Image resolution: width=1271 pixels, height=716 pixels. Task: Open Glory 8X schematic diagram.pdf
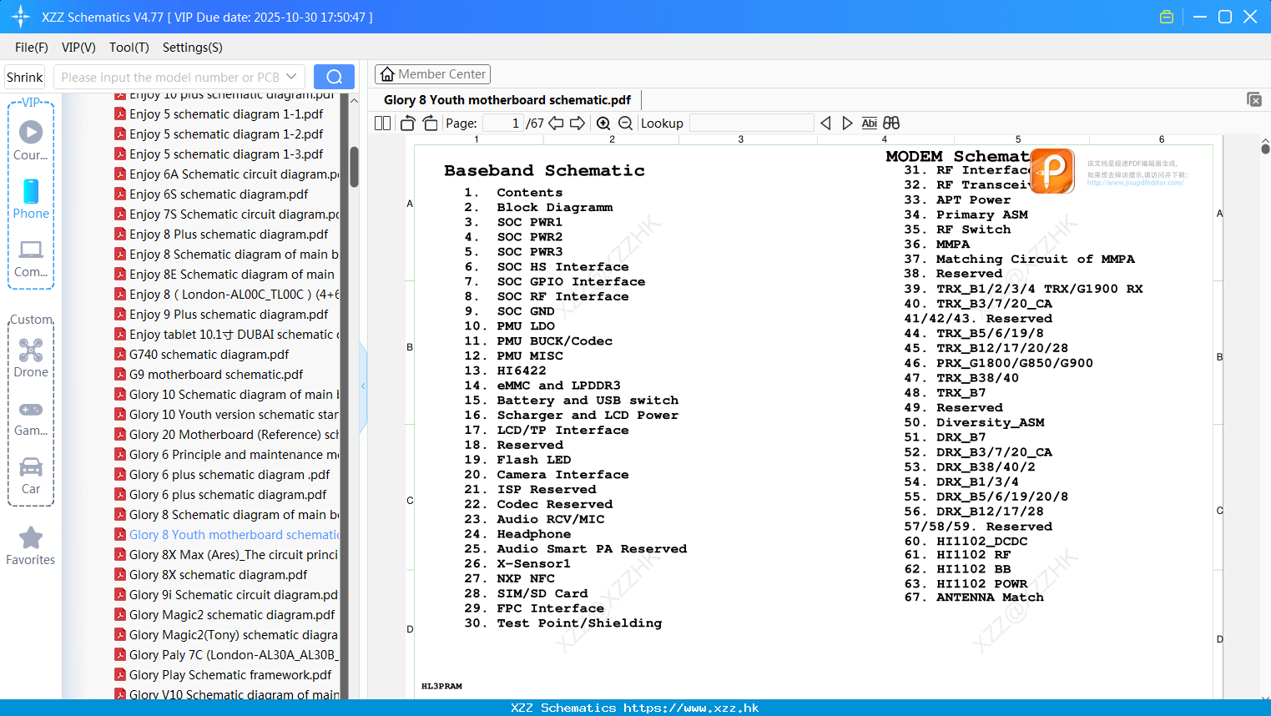click(218, 575)
